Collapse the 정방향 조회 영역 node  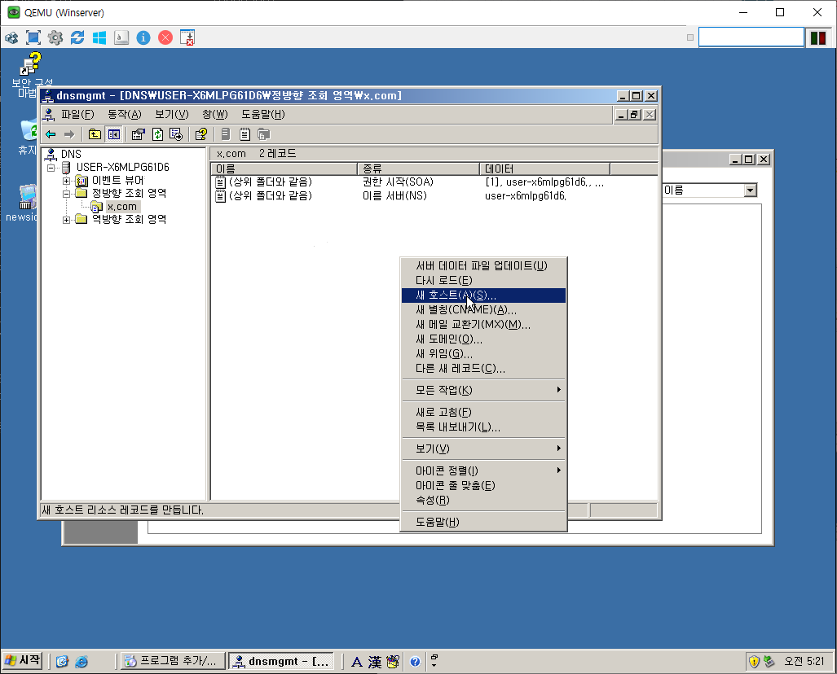pos(66,194)
